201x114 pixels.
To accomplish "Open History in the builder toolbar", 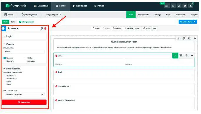I will (117, 28).
